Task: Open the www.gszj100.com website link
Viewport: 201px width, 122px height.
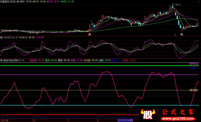Action: pyautogui.click(x=178, y=119)
